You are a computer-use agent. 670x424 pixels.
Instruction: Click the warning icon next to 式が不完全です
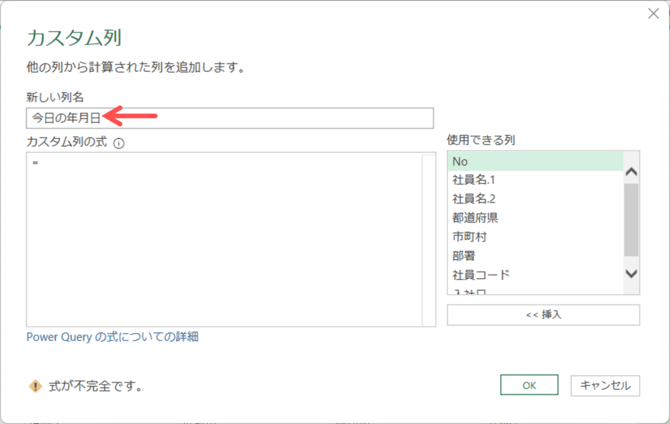point(35,386)
